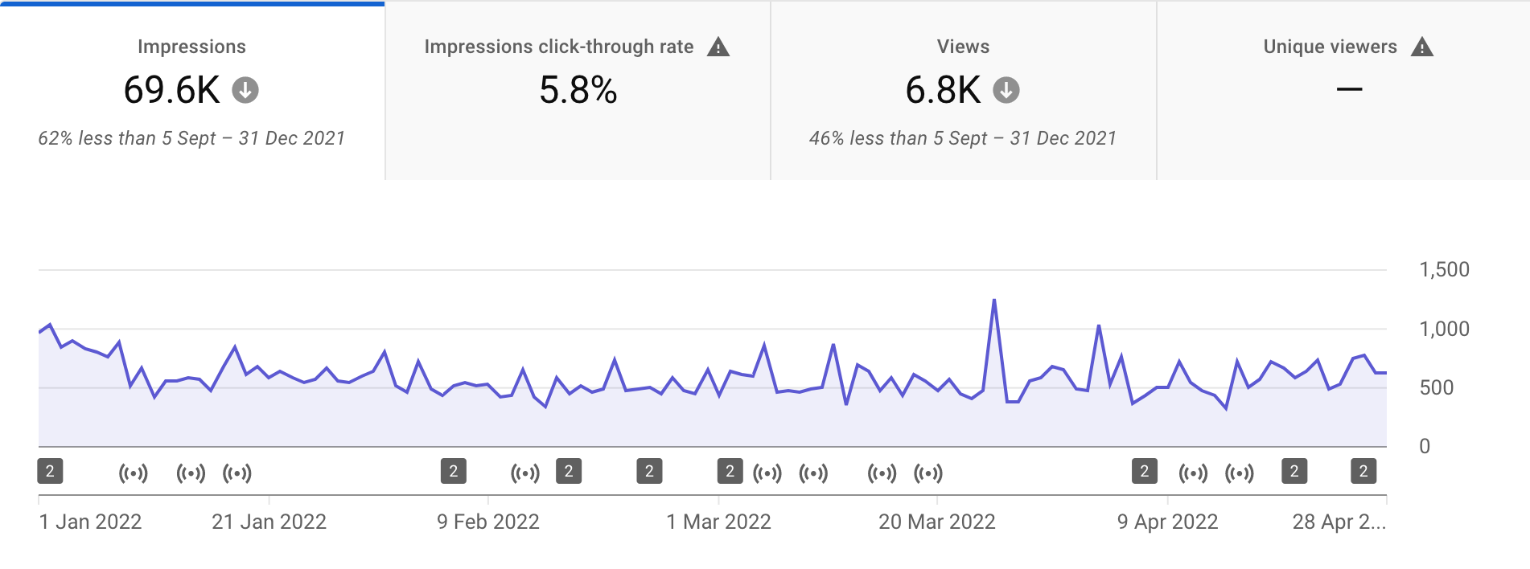1530x569 pixels.
Task: Open the video badge at 1 Jan 2022
Action: (x=50, y=471)
